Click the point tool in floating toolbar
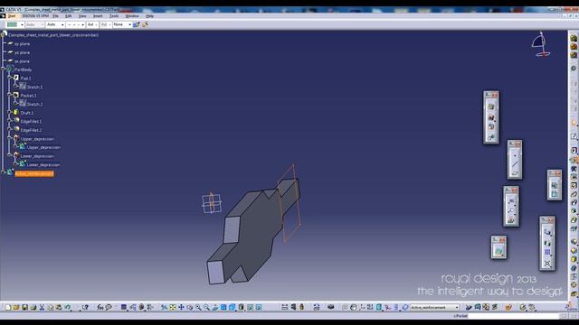The width and height of the screenshot is (579, 325). pos(515,155)
